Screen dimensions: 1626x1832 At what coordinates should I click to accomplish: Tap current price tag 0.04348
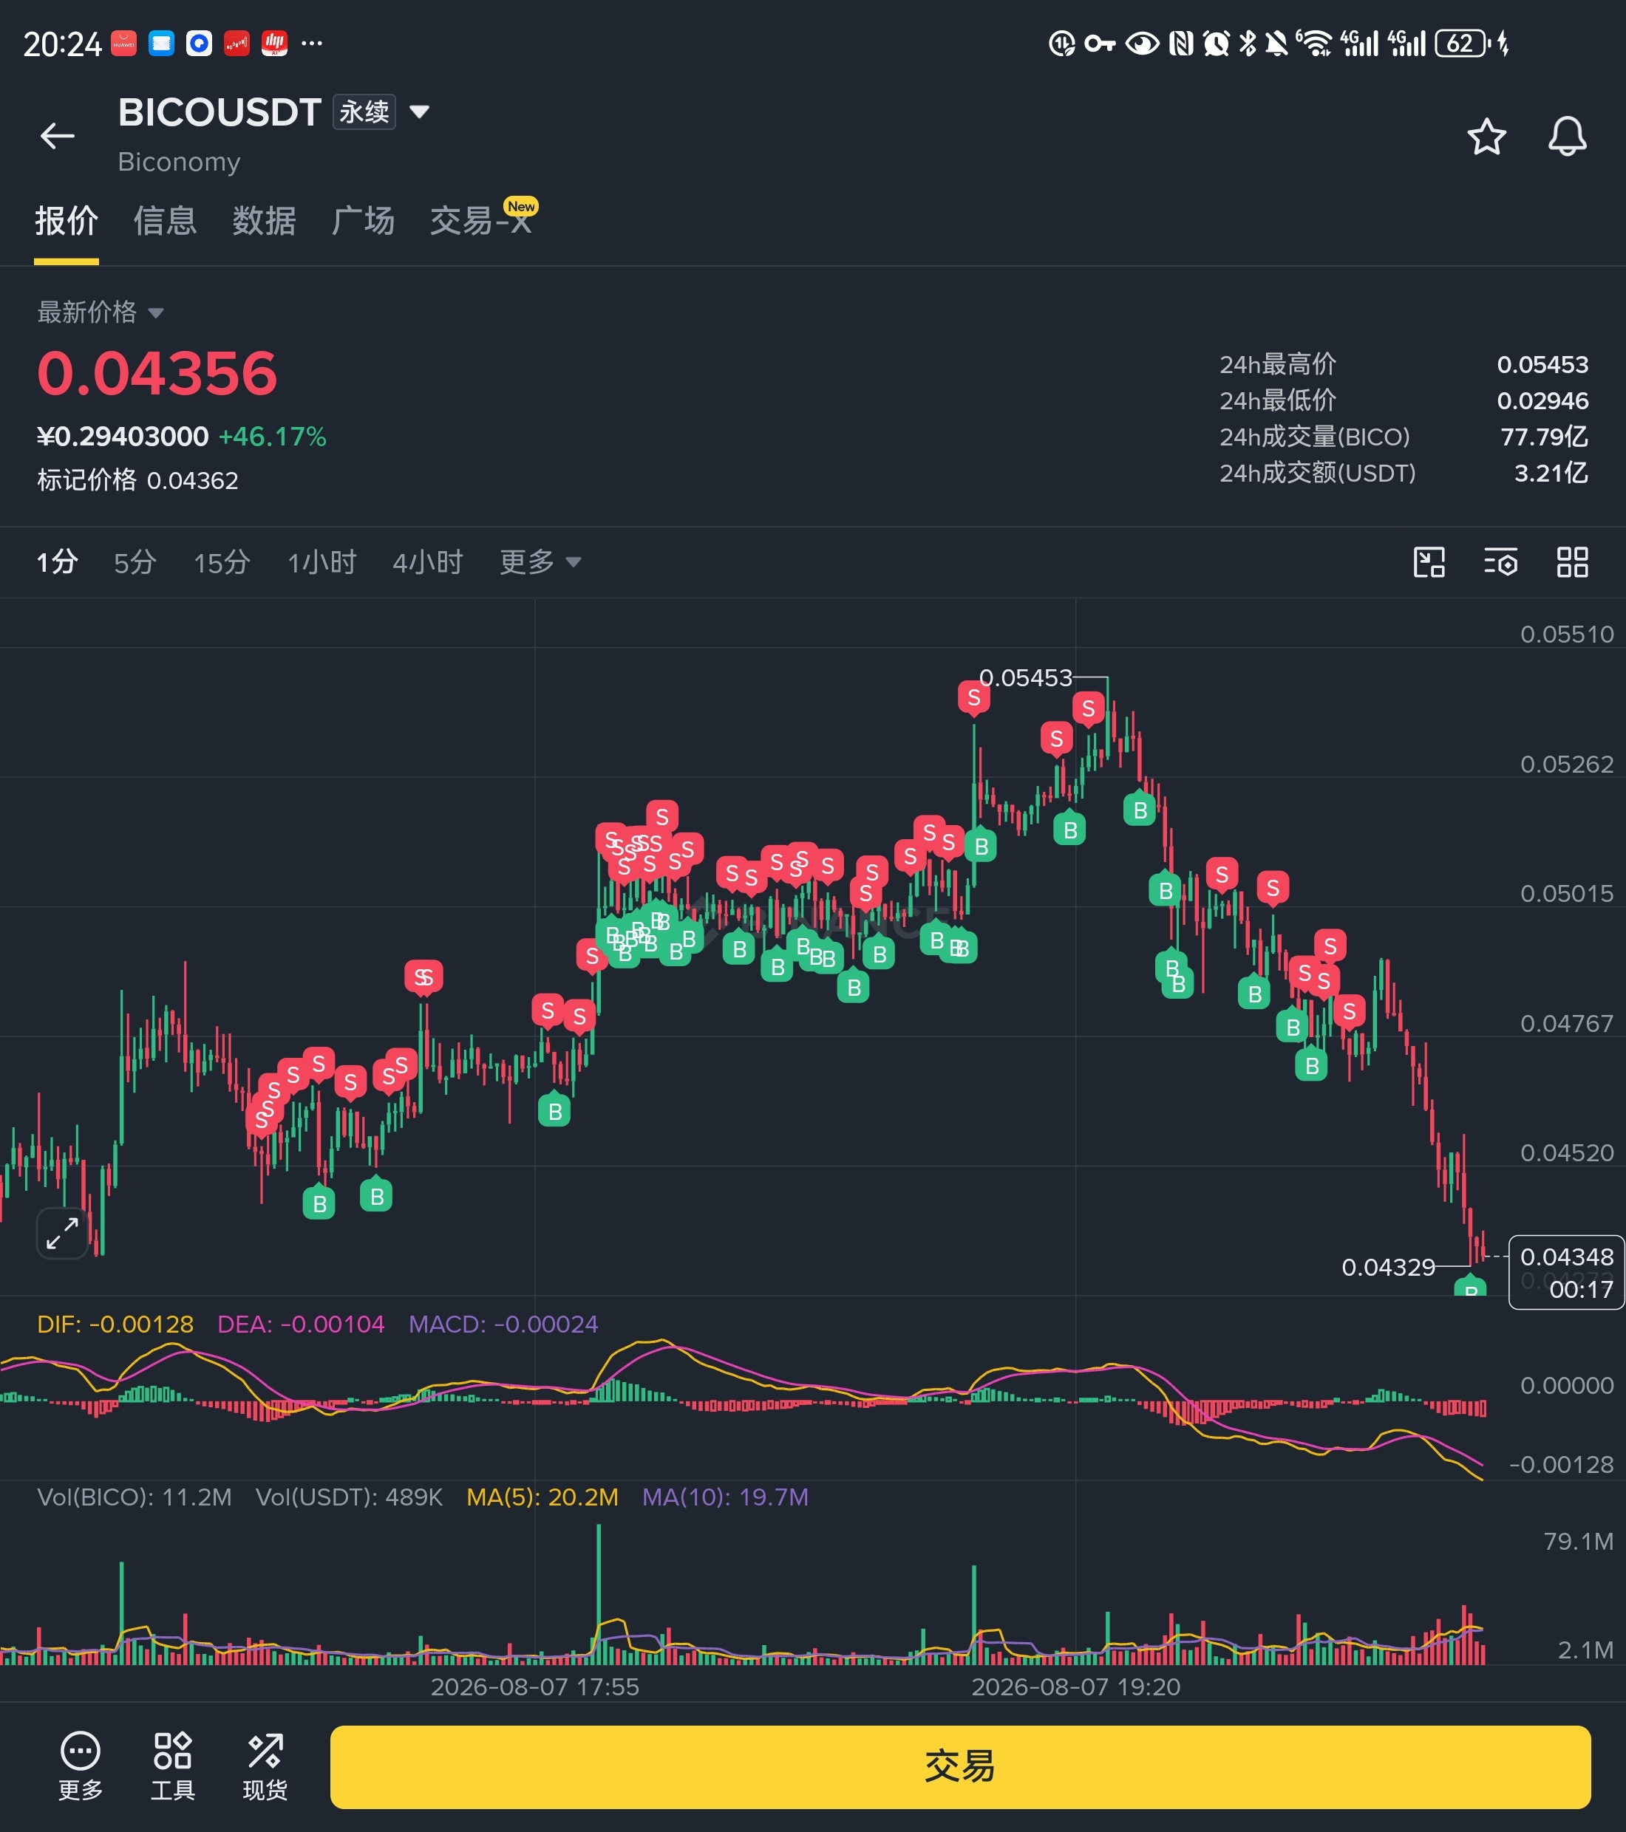pos(1566,1273)
